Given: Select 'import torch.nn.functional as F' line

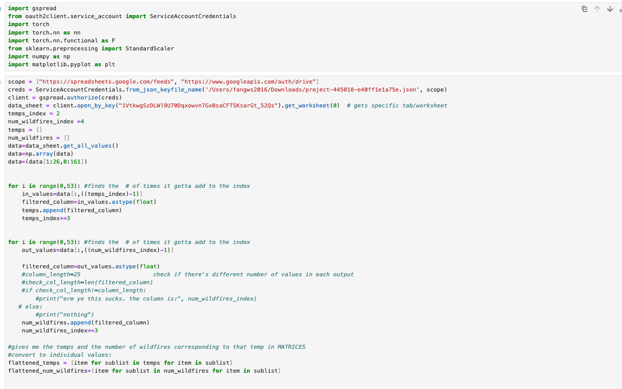Looking at the screenshot, I should click(x=61, y=41).
